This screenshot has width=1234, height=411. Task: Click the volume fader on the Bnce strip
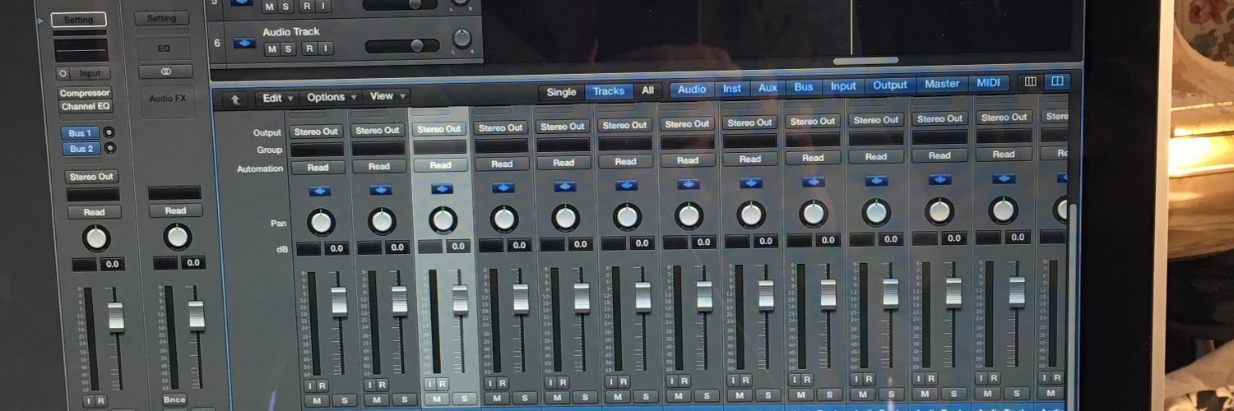click(196, 316)
